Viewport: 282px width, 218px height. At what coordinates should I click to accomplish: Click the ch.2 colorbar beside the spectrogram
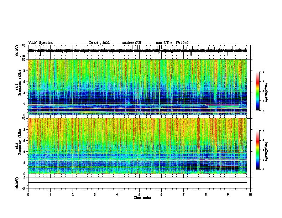click(x=257, y=150)
